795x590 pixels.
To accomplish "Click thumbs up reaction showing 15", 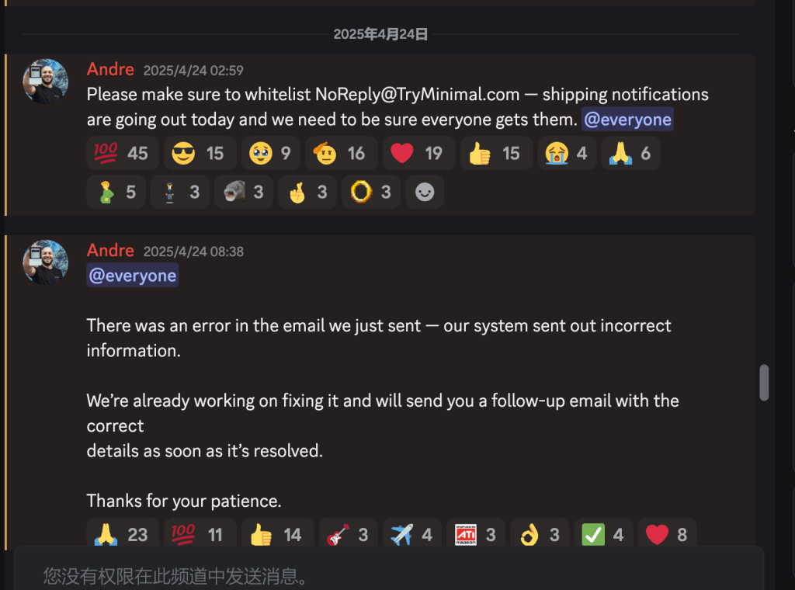I will click(496, 153).
